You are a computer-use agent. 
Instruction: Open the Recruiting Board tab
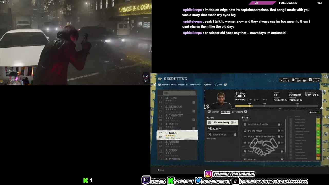point(169,85)
